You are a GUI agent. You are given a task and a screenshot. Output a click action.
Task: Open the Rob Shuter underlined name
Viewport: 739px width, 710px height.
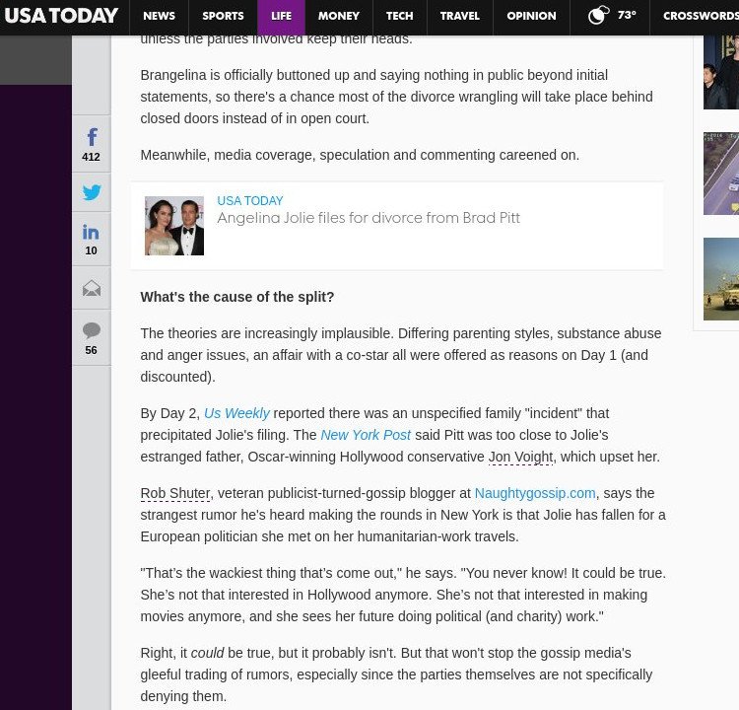174,493
